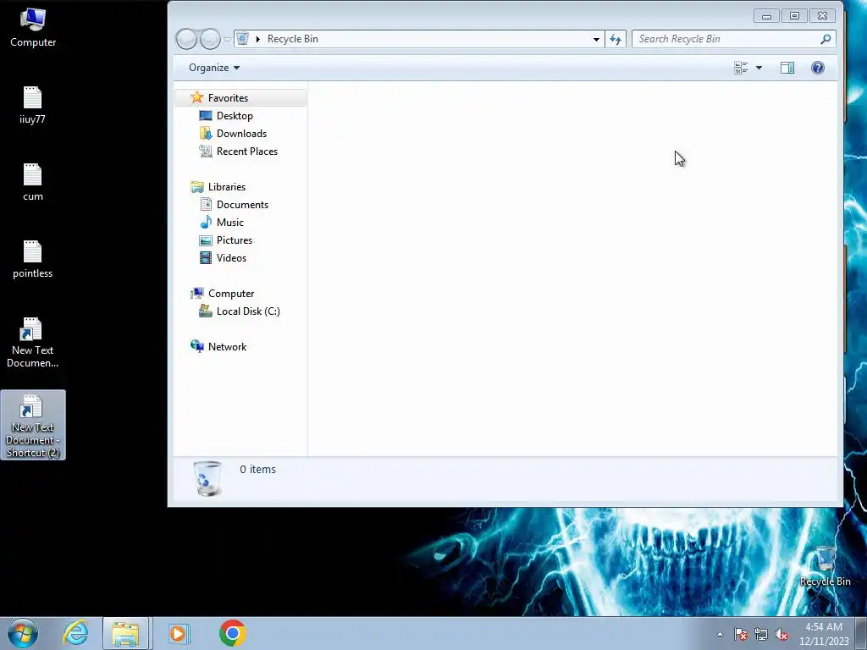867x650 pixels.
Task: Open the Music library
Action: pyautogui.click(x=229, y=223)
